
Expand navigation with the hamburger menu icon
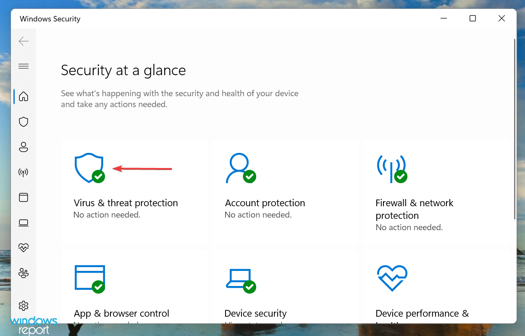point(24,66)
